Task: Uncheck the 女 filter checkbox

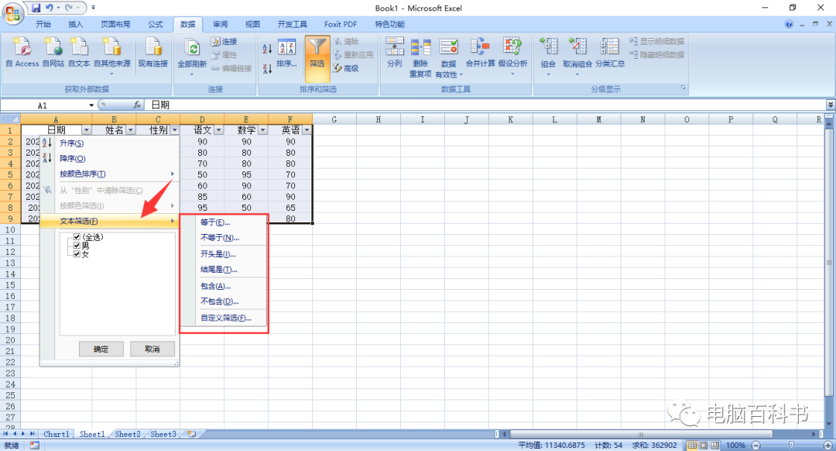Action: click(77, 254)
